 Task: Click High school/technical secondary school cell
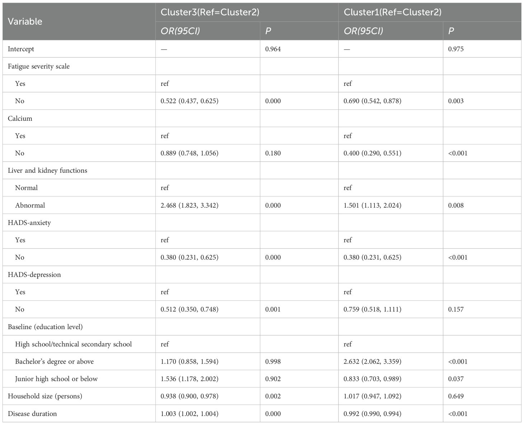(73, 344)
